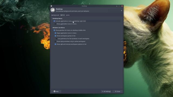Click the "Window List Menu" section heading
The image size is (173, 97).
59,27
